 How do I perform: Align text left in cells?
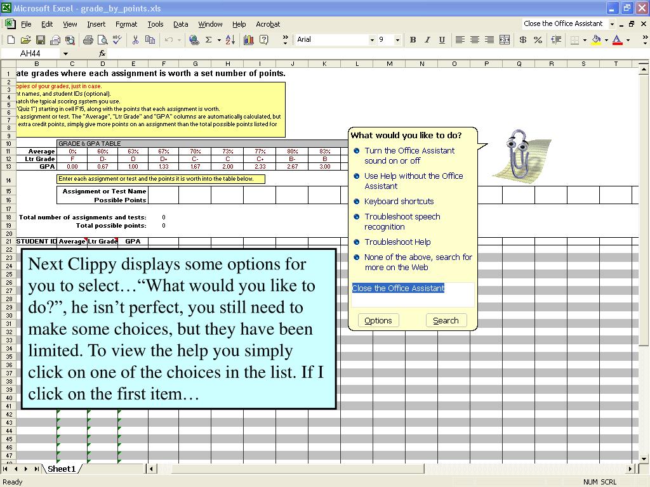[x=460, y=40]
